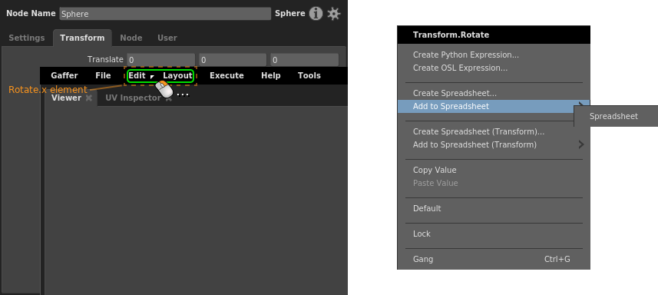The width and height of the screenshot is (658, 295).
Task: Open the Execute menu
Action: 226,75
